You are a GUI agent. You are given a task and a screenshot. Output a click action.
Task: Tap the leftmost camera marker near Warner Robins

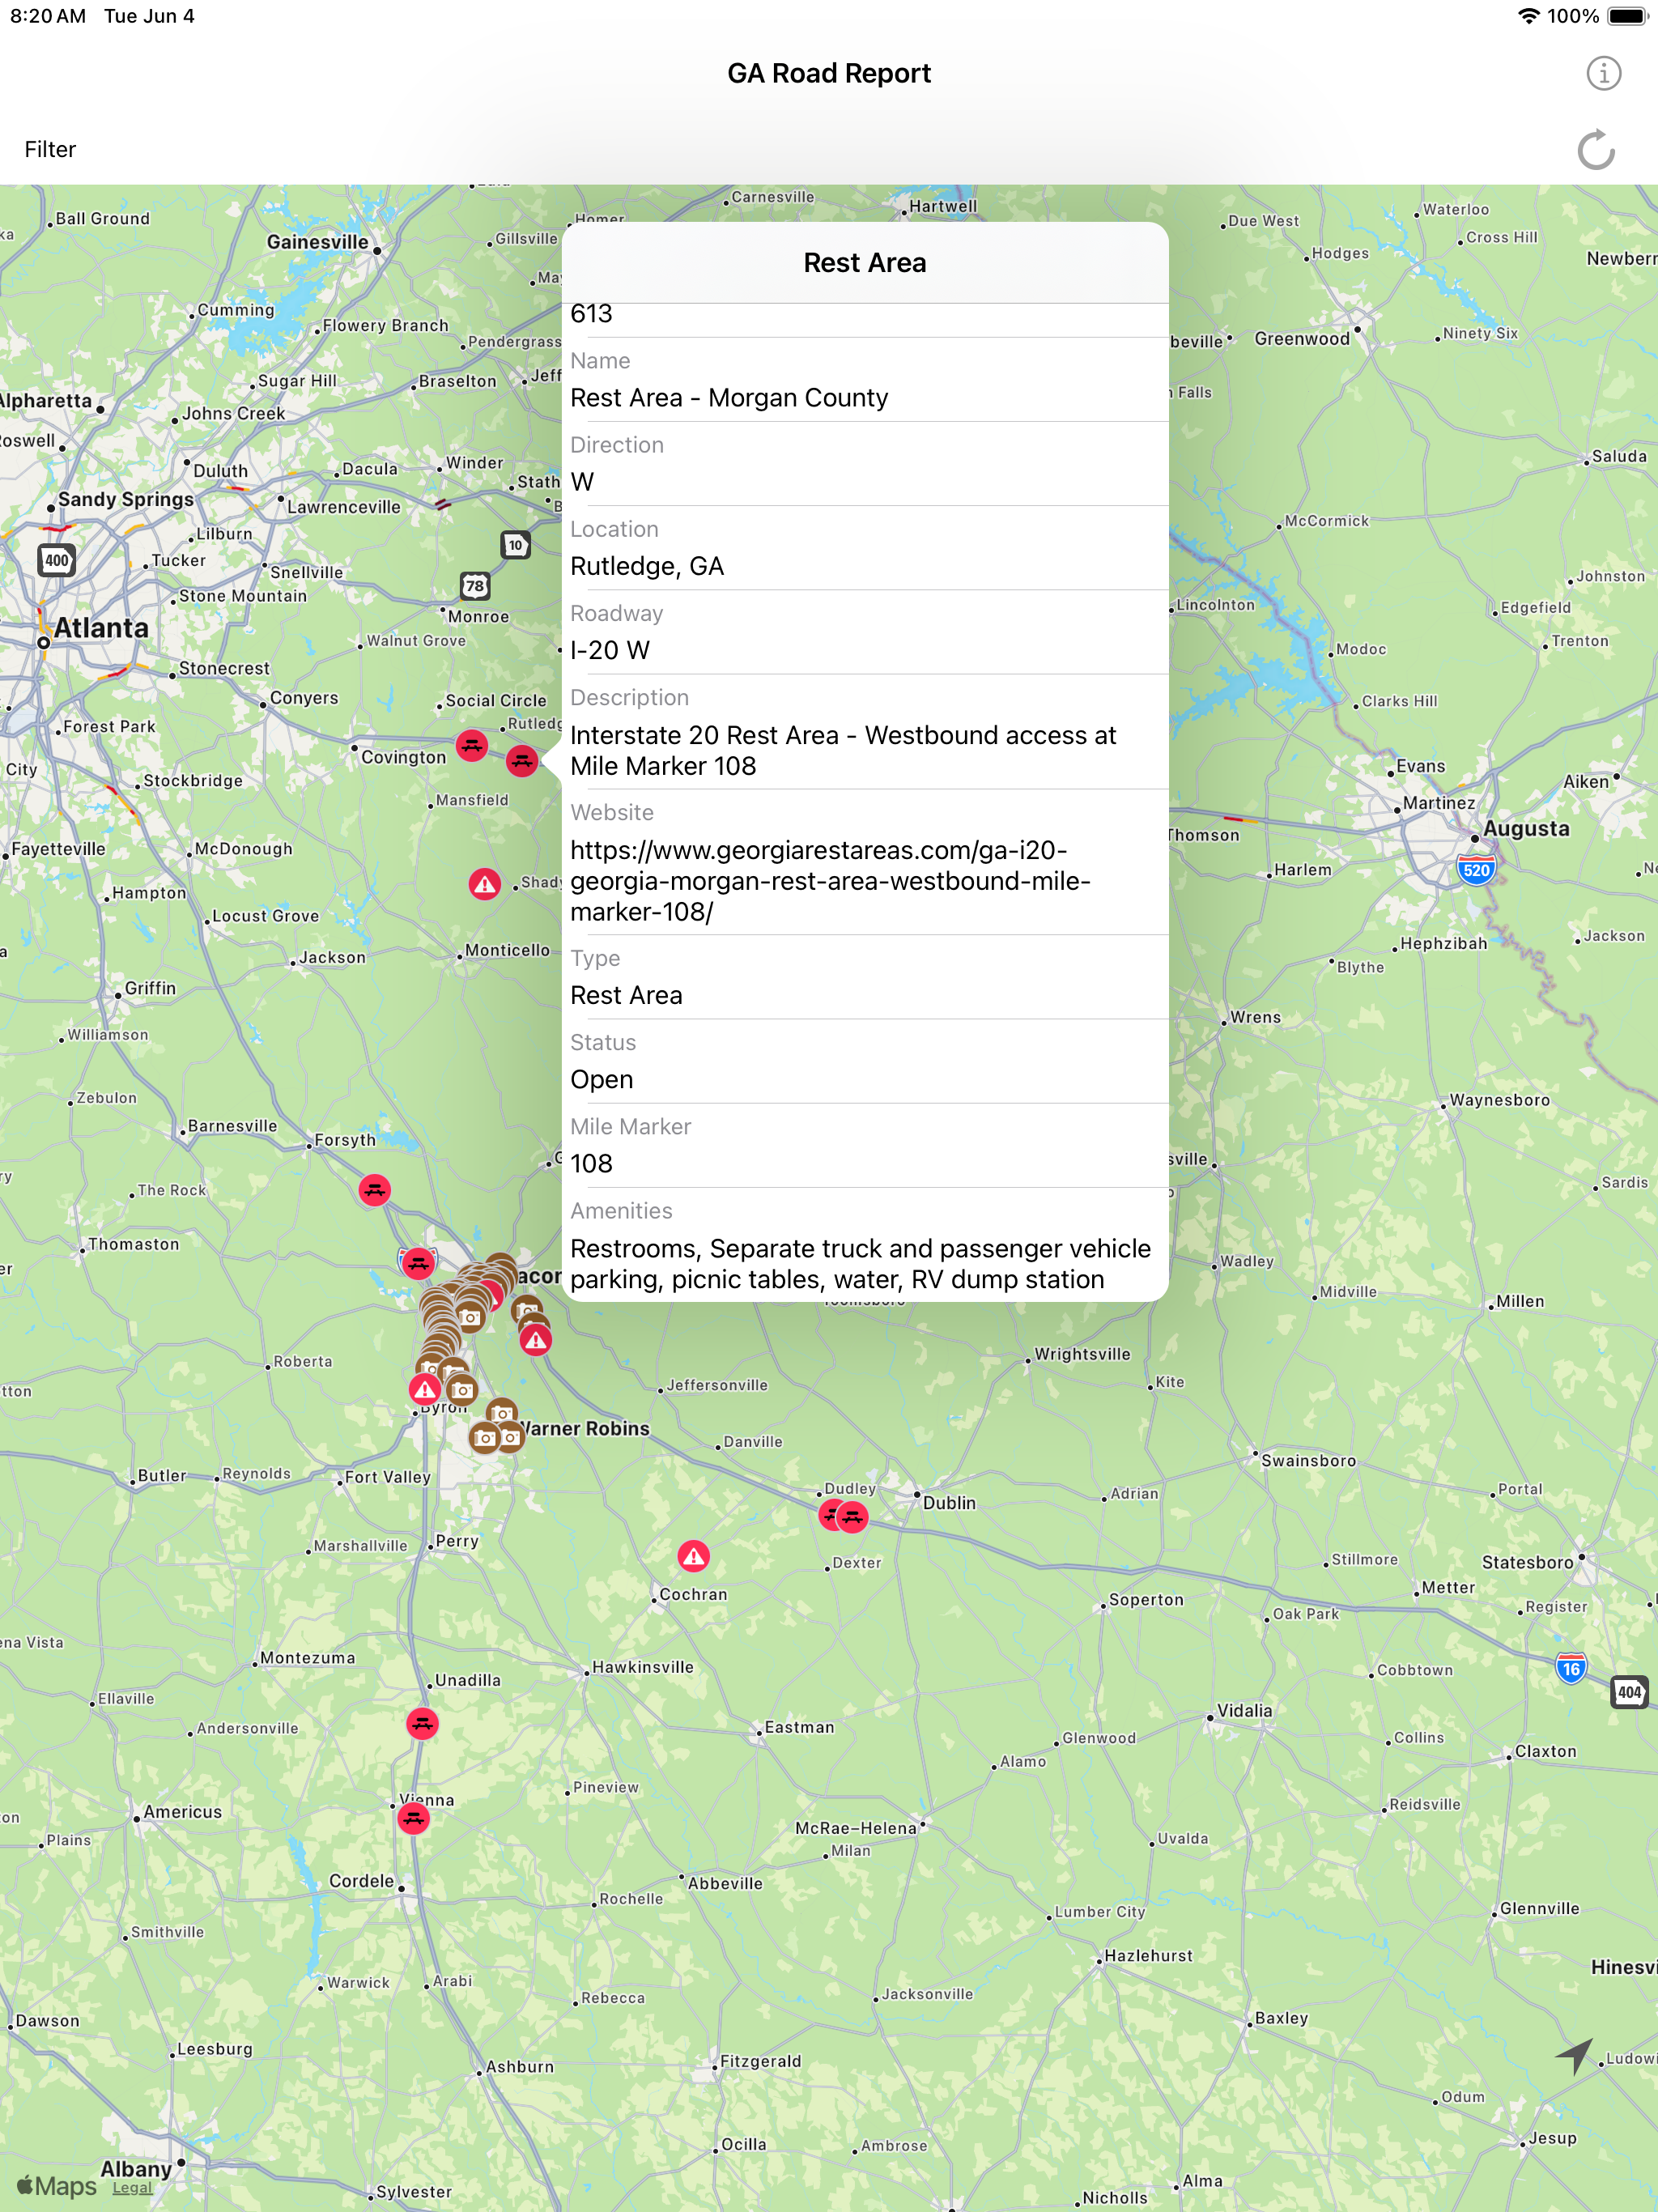coord(484,1438)
